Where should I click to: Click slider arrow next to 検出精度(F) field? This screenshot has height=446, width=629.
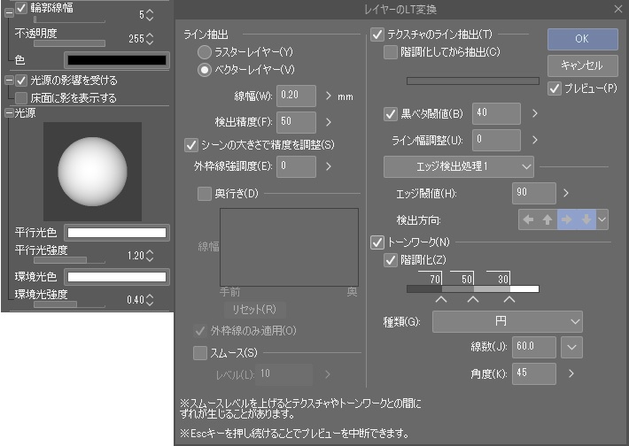click(x=329, y=122)
